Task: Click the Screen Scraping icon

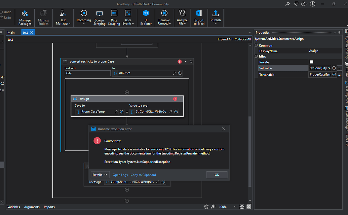Action: [x=99, y=17]
